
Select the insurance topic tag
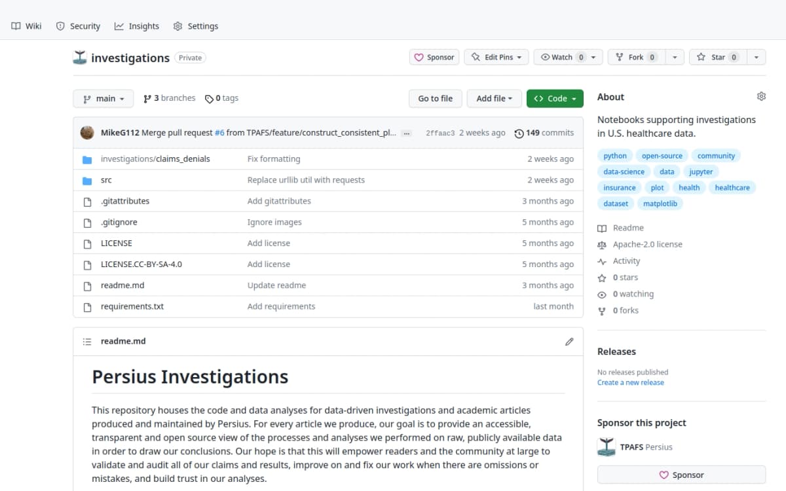pyautogui.click(x=620, y=187)
